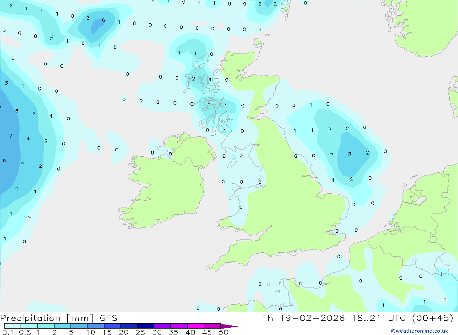Select the 40–45 mm magenta legend swatch
The width and height of the screenshot is (458, 335).
tap(196, 326)
